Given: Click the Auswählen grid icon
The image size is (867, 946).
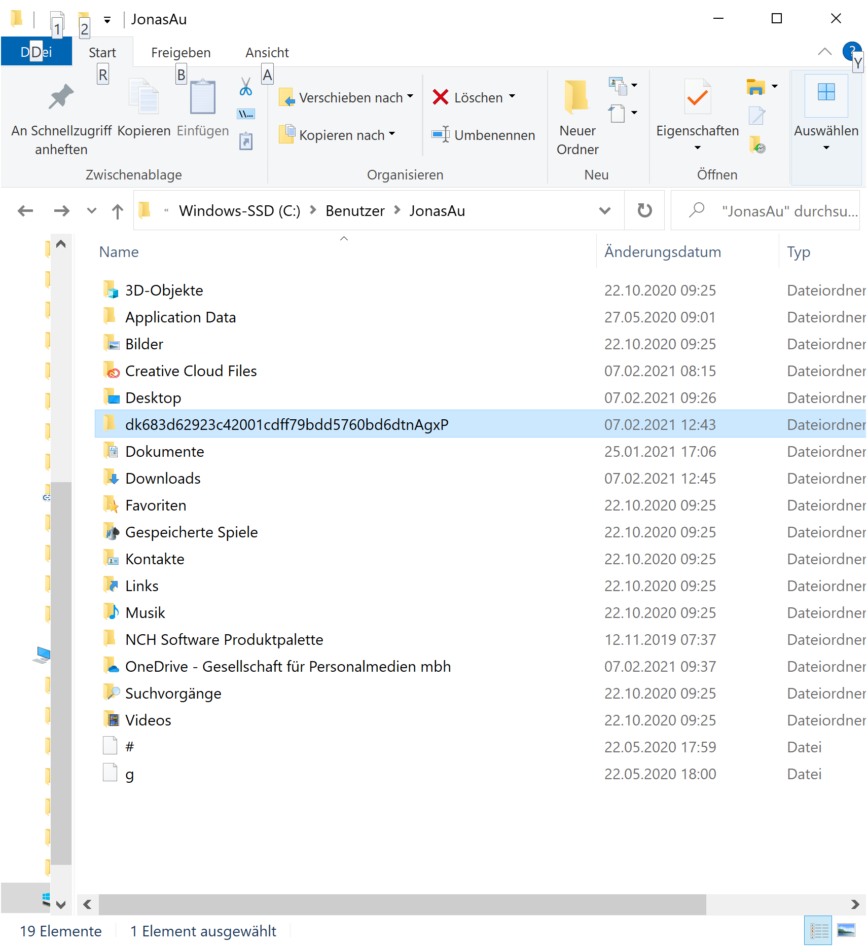Looking at the screenshot, I should (x=826, y=93).
